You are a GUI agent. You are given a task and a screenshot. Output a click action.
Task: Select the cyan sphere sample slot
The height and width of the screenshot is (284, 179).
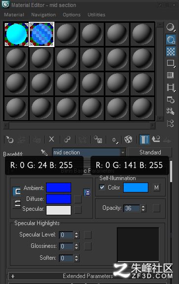point(16,34)
